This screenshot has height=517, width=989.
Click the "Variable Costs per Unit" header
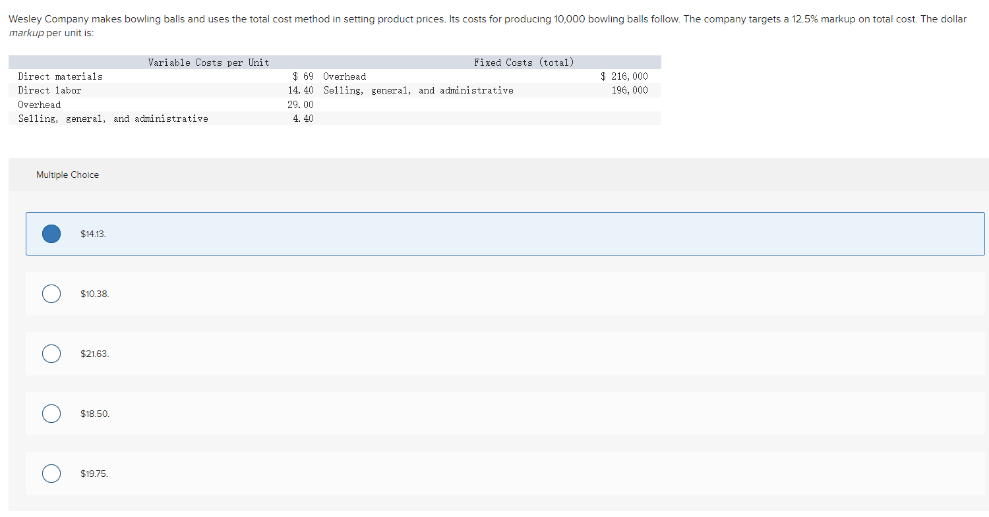tap(208, 63)
